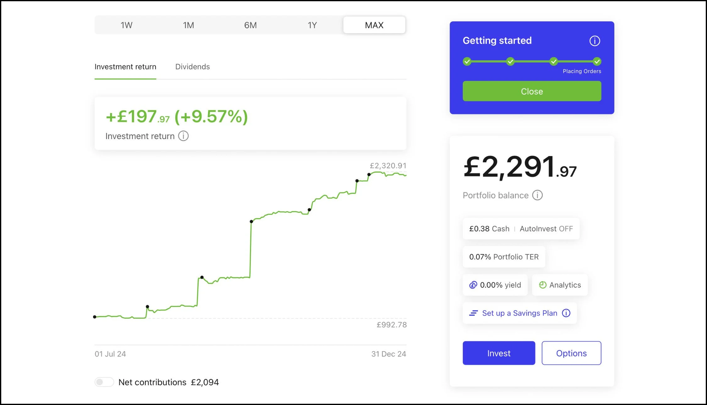
Task: Click the chart data point at the peak
Action: click(369, 175)
